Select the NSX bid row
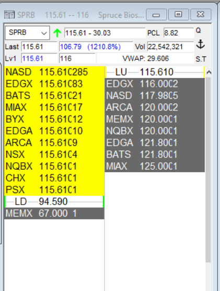Viewport: 220px width, 291px height. (54, 154)
